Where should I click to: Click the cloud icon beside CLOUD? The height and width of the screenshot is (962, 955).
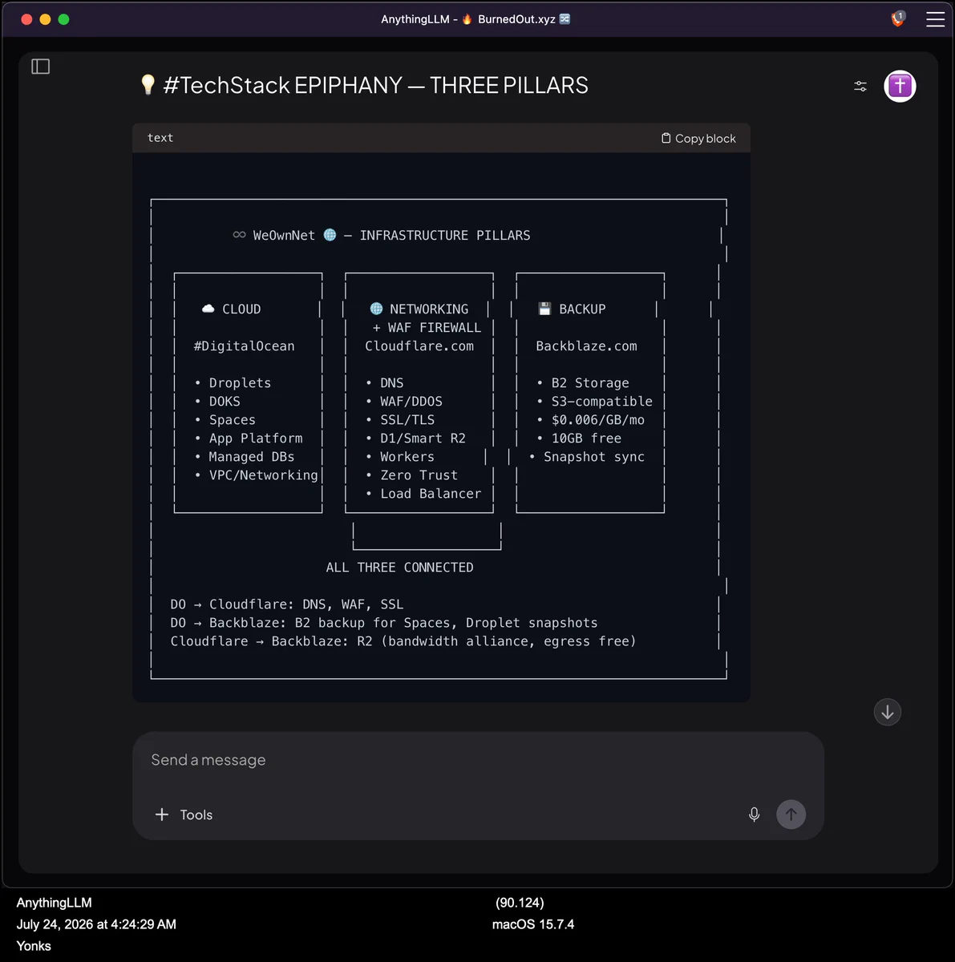coord(208,309)
